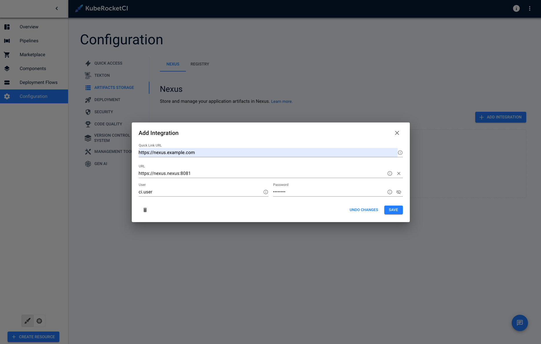Switch to the Registry tab
The height and width of the screenshot is (344, 541).
tap(200, 64)
